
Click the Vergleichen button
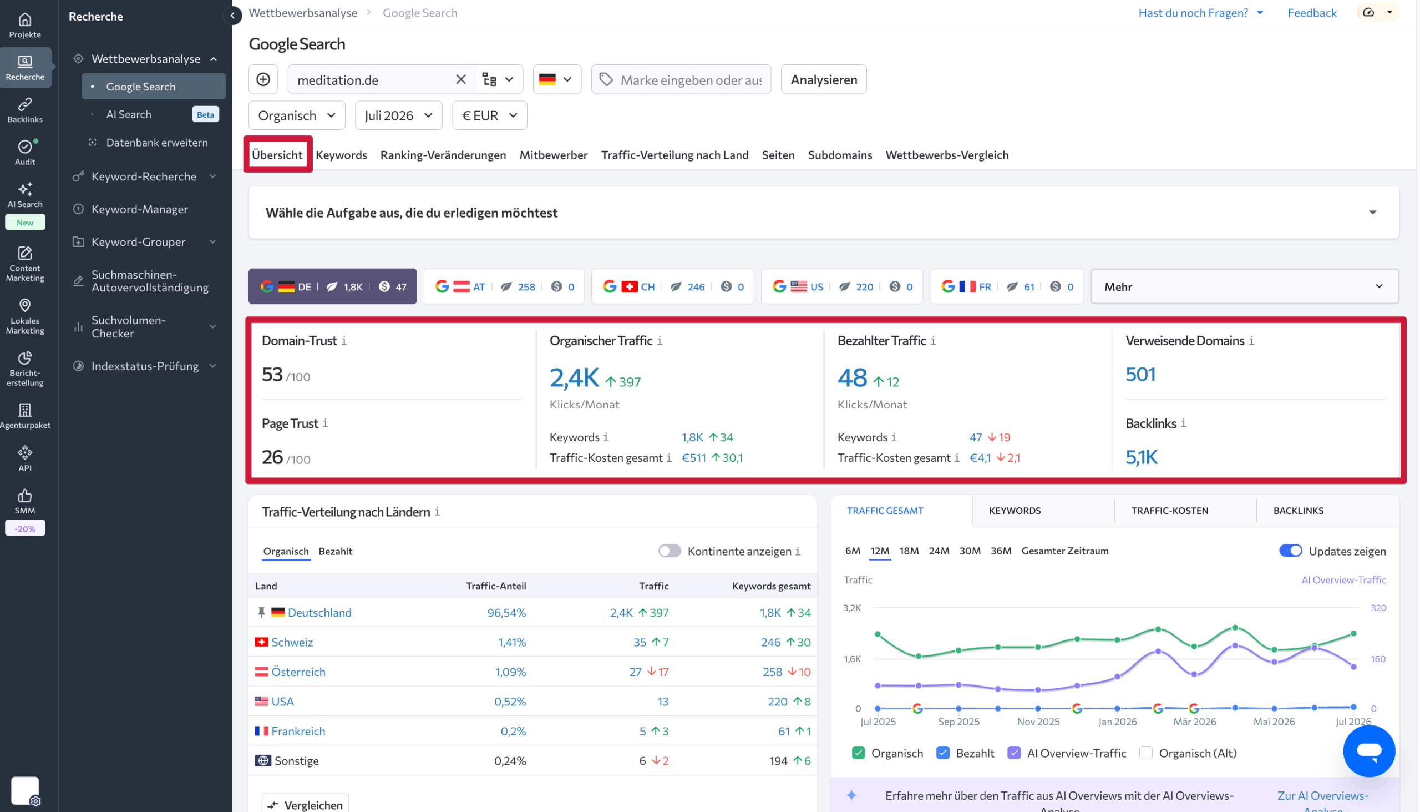pyautogui.click(x=306, y=805)
